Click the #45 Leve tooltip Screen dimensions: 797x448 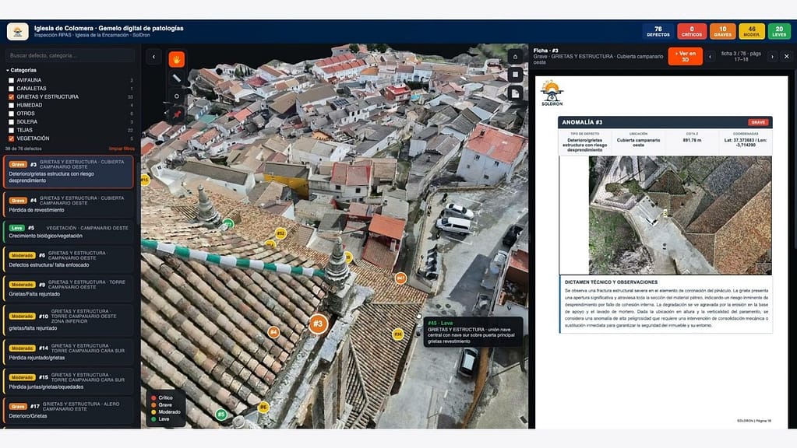[x=473, y=332]
